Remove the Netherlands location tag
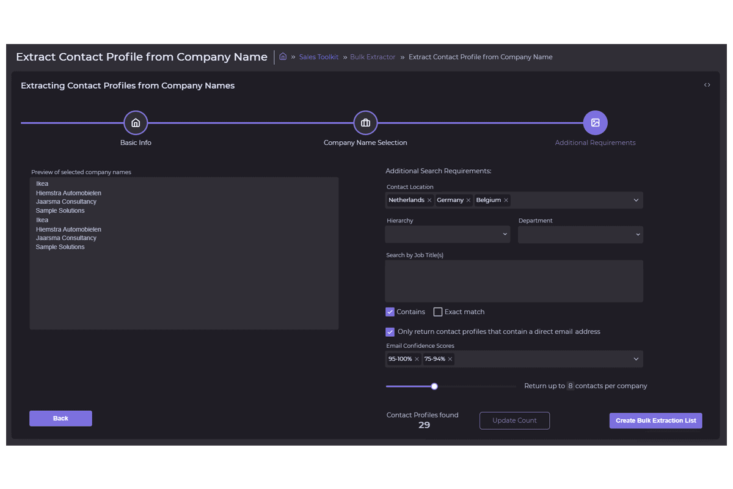 tap(429, 200)
